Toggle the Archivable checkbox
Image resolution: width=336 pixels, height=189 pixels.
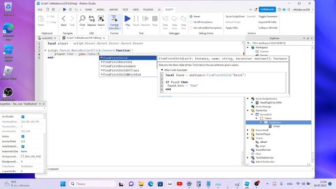click(23, 117)
